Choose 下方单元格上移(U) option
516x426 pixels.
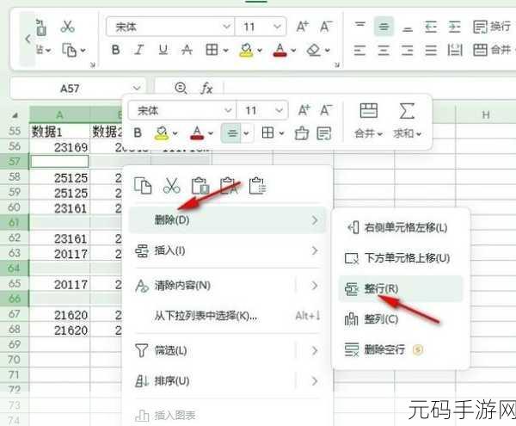click(x=401, y=258)
